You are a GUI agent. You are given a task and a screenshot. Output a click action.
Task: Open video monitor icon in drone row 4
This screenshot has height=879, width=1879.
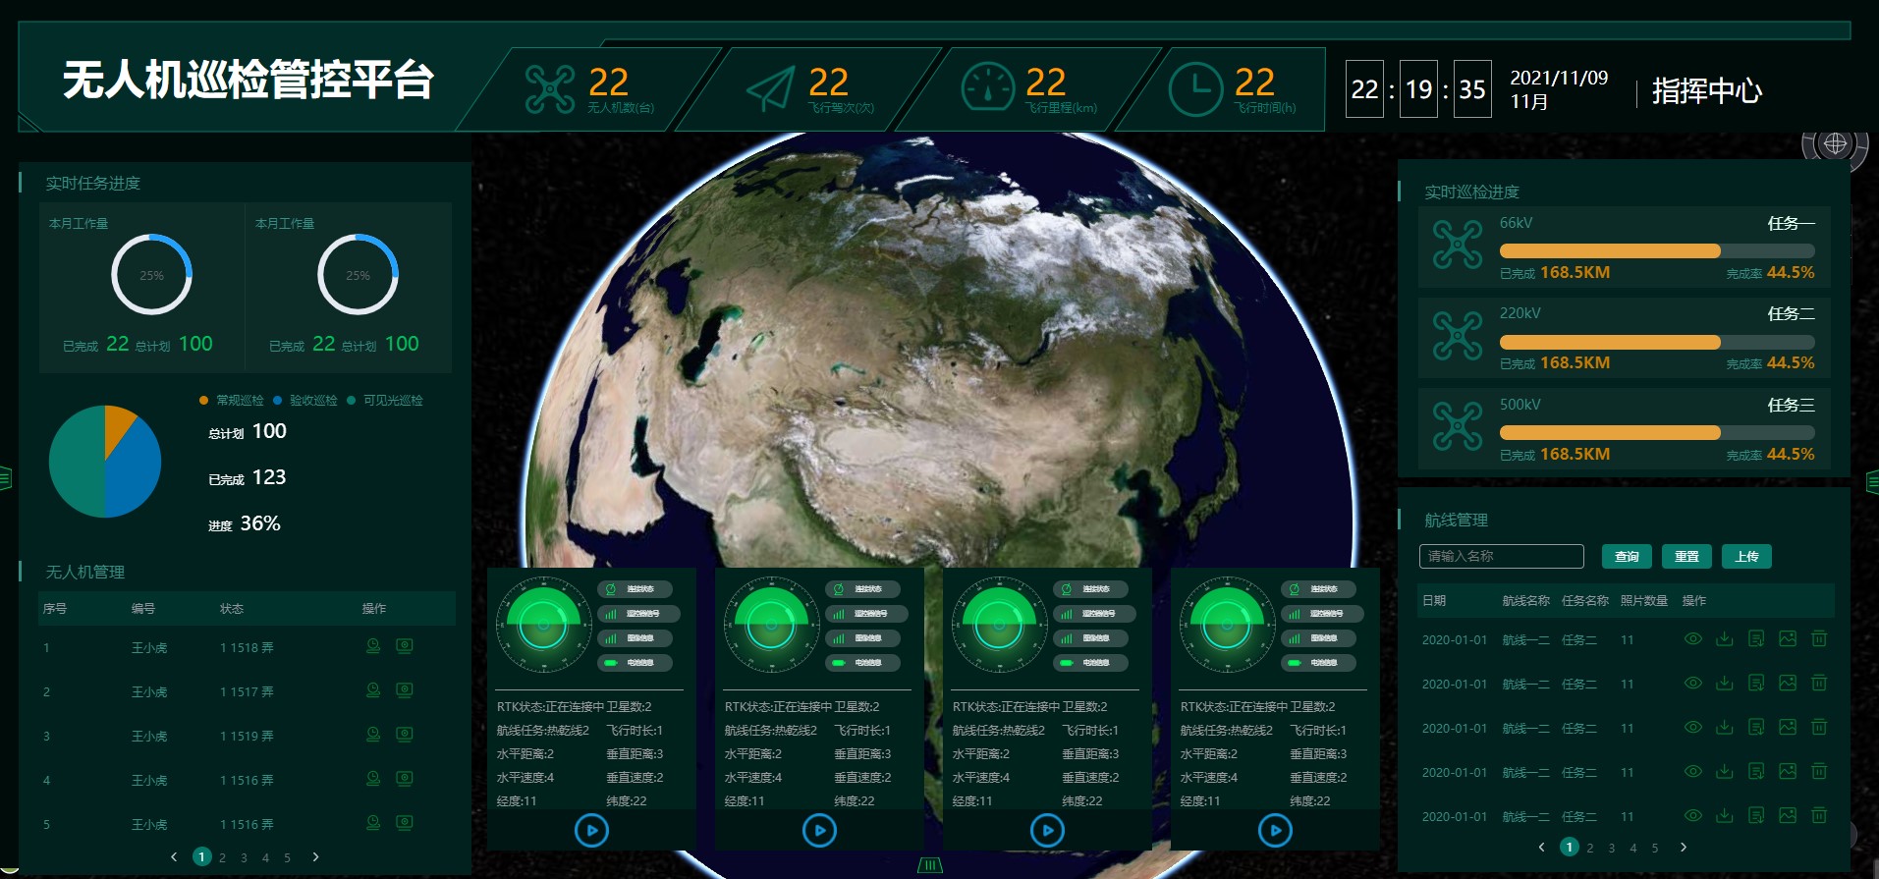tap(405, 779)
